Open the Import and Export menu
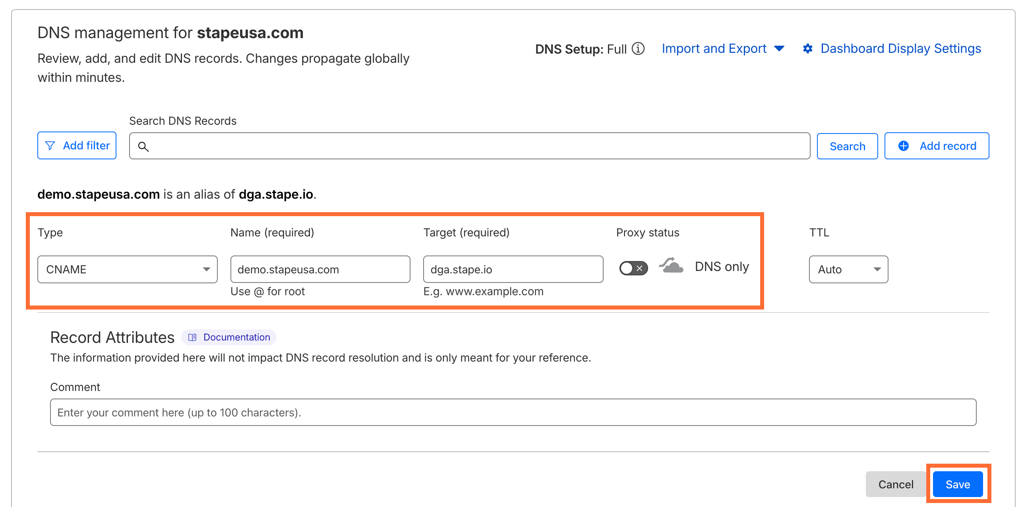1022x507 pixels. pos(722,48)
